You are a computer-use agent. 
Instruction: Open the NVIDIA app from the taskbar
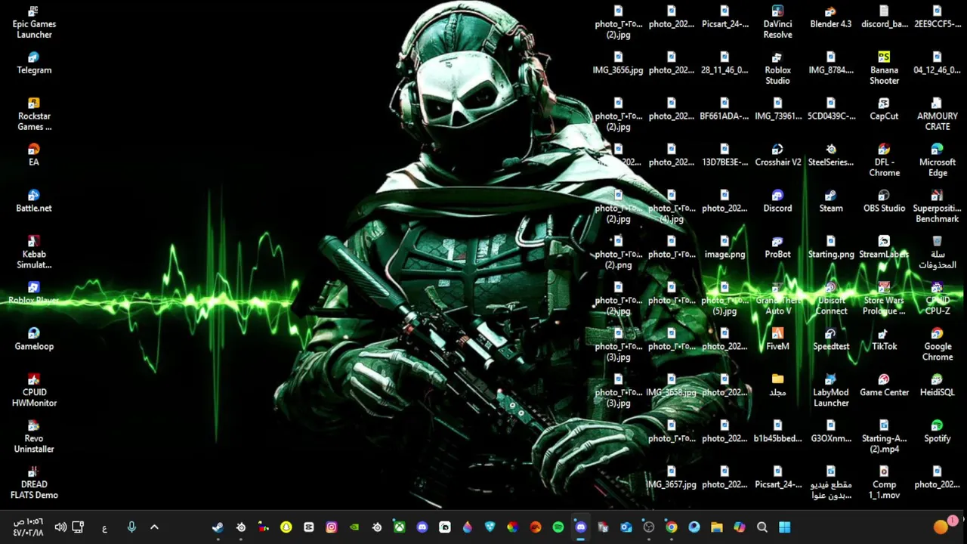354,527
